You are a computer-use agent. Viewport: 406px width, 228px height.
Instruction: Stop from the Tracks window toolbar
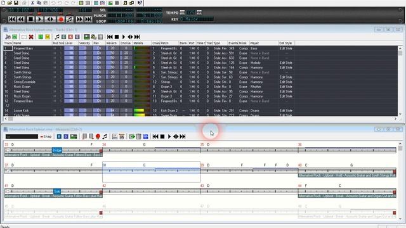(117, 37)
